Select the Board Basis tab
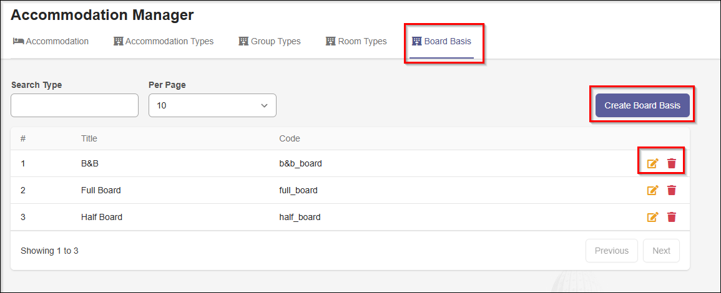Image resolution: width=721 pixels, height=293 pixels. click(447, 41)
